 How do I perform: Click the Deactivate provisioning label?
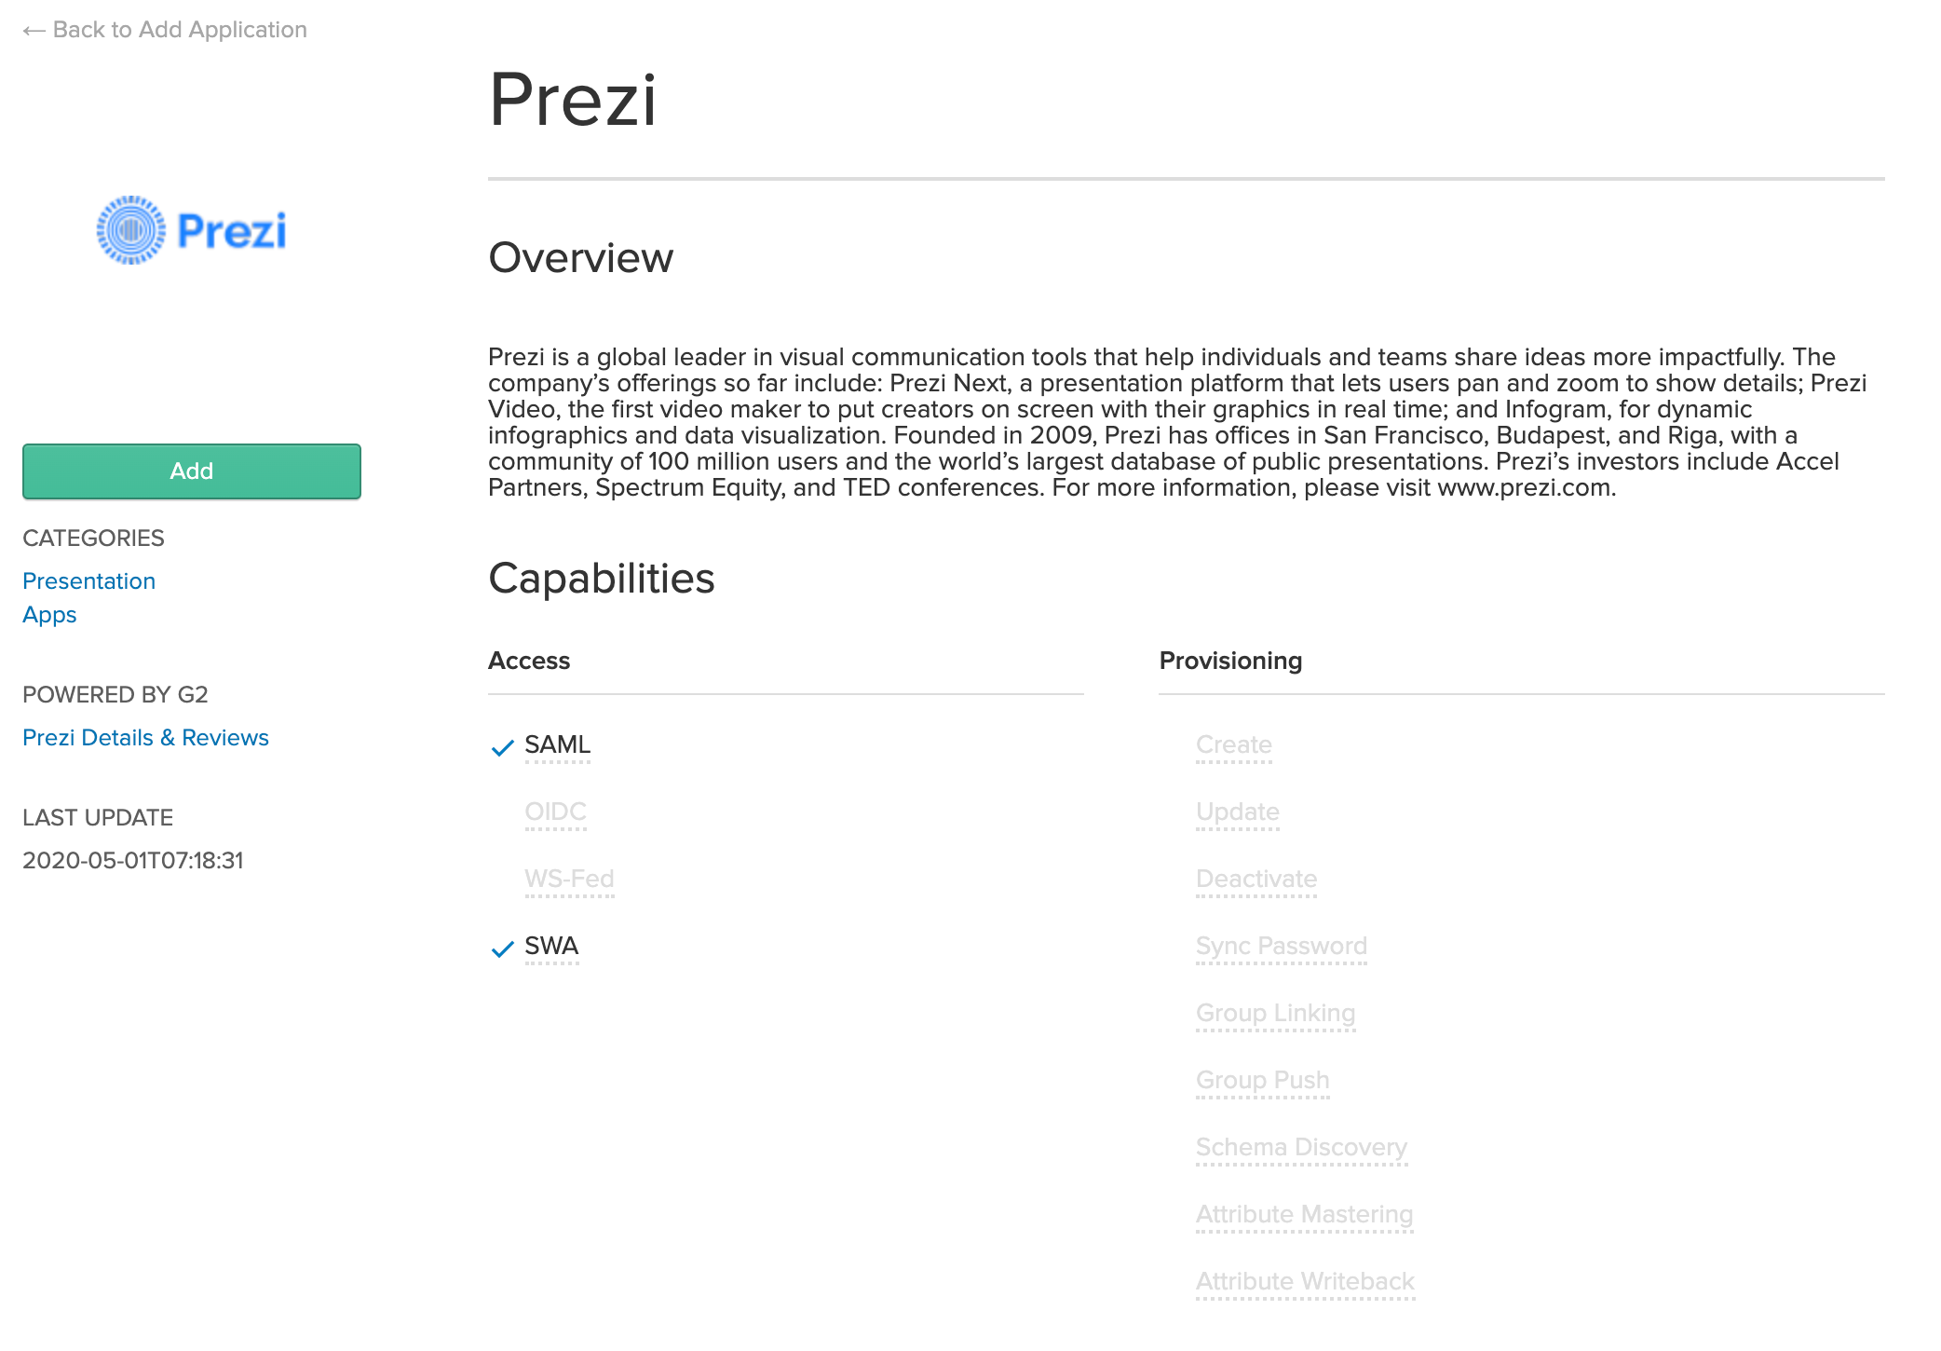click(x=1256, y=879)
